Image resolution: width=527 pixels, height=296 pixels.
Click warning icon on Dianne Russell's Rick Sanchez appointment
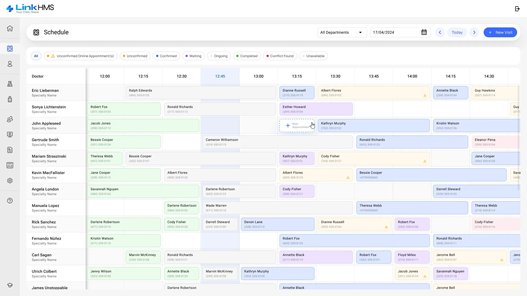click(x=386, y=227)
